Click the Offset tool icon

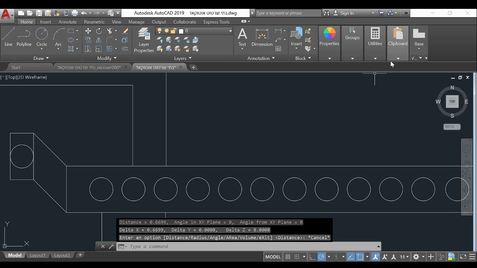(125, 49)
